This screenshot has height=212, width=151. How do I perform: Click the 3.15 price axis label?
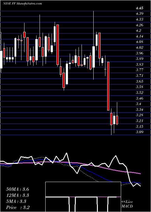pos(140,126)
